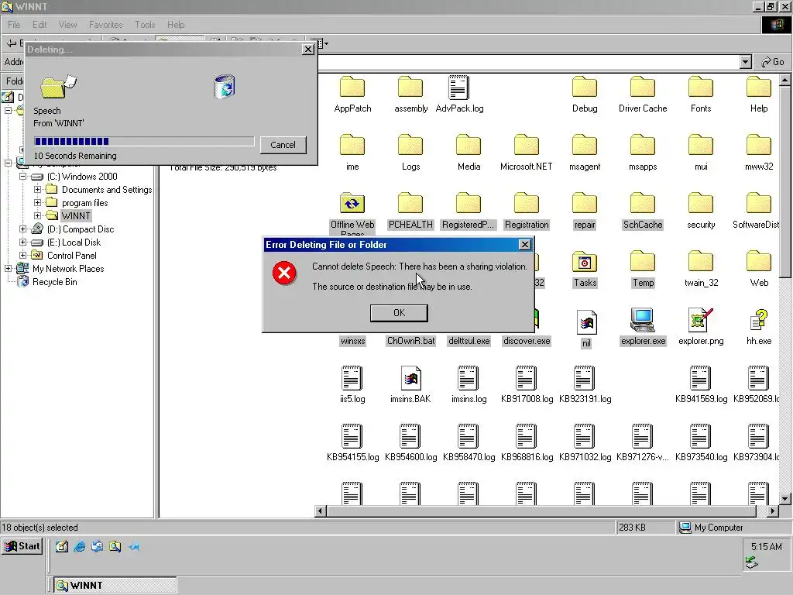Open the Edit menu

39,24
